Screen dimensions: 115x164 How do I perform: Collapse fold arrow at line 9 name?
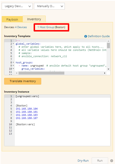pyautogui.click(x=13, y=66)
